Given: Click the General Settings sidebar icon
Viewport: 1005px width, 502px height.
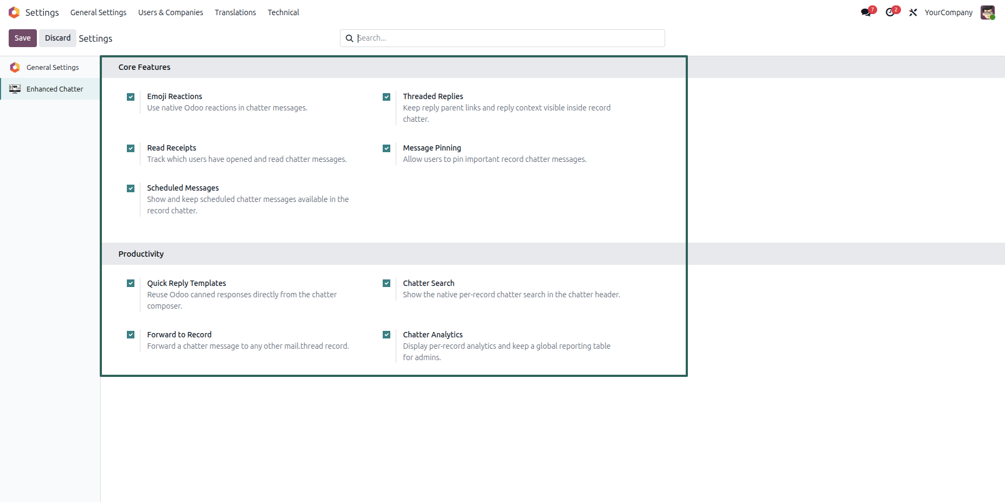Looking at the screenshot, I should 15,67.
